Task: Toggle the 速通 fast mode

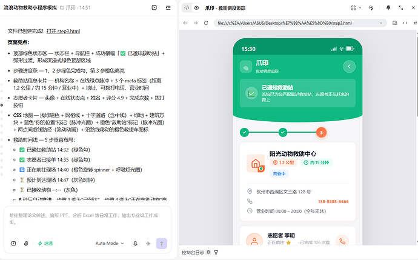Action: point(45,243)
